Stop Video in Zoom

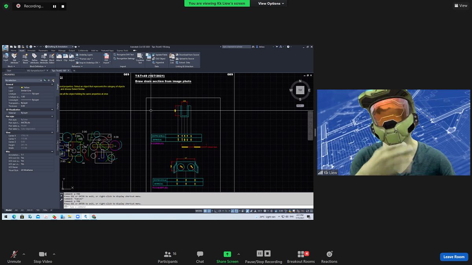tap(42, 257)
